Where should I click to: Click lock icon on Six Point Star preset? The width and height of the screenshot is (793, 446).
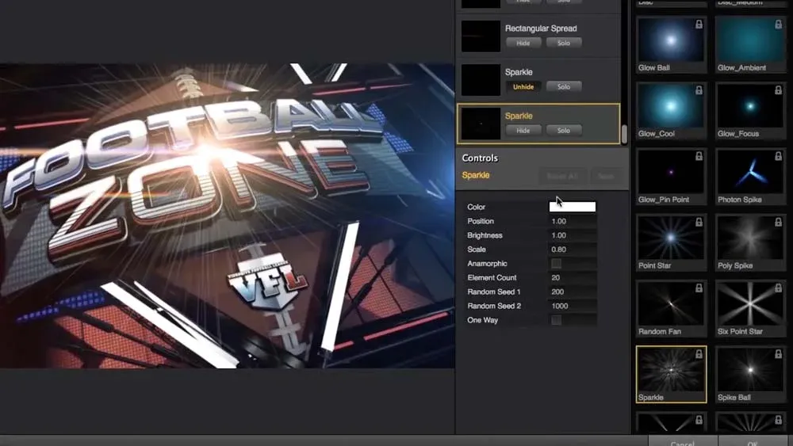pos(779,288)
